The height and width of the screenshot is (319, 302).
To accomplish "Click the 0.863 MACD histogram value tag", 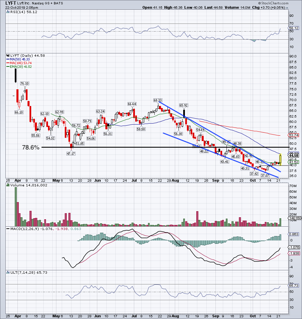I will click(294, 234).
